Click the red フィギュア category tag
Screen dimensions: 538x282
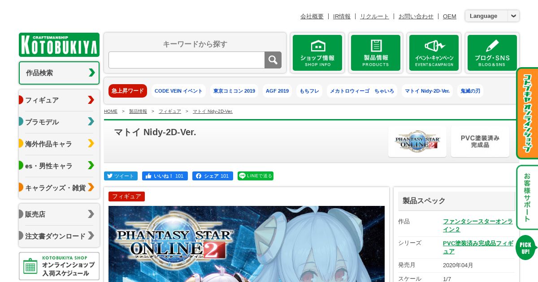click(126, 197)
